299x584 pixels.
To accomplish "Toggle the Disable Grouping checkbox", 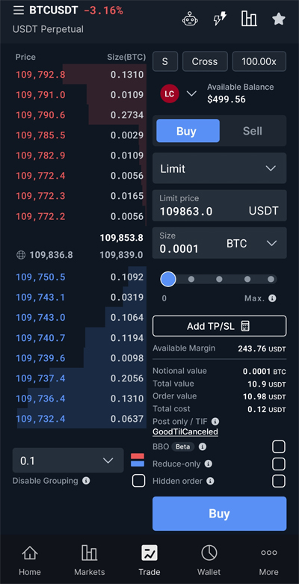I will (139, 481).
